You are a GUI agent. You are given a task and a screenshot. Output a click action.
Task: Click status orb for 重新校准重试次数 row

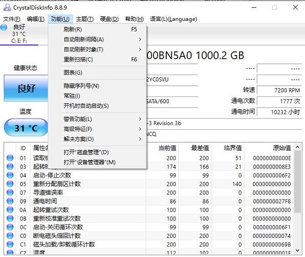[x=10, y=218]
